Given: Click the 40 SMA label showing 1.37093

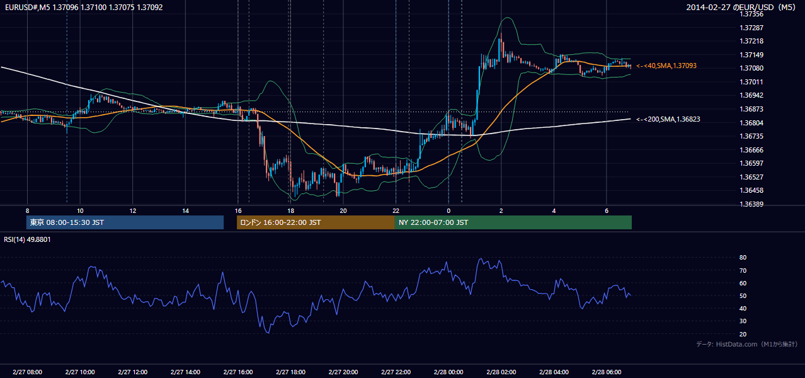Looking at the screenshot, I should coord(666,66).
